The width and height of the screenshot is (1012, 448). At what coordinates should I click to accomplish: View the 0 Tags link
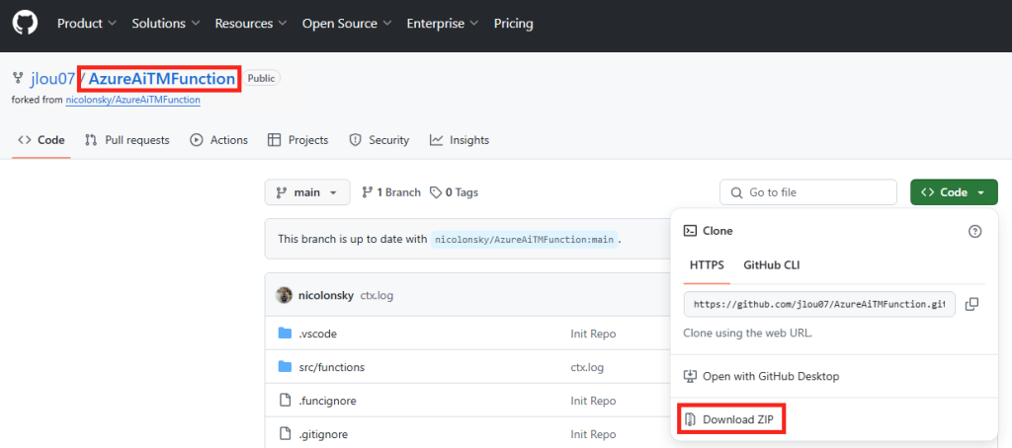point(455,192)
